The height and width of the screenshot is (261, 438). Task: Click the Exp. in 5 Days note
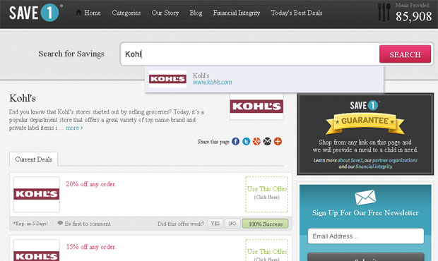coord(30,224)
